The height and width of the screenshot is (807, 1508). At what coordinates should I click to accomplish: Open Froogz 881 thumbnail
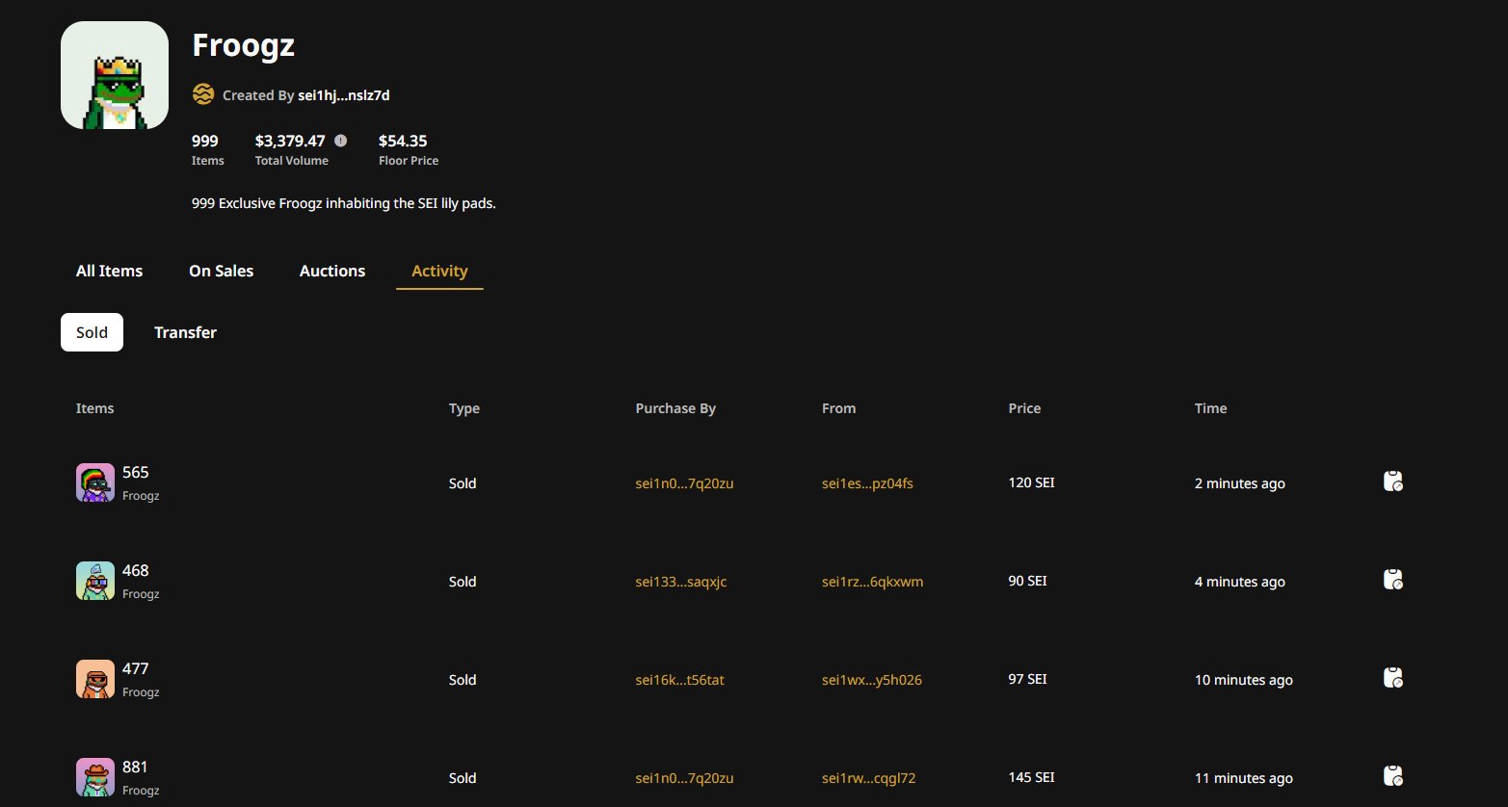tap(95, 777)
